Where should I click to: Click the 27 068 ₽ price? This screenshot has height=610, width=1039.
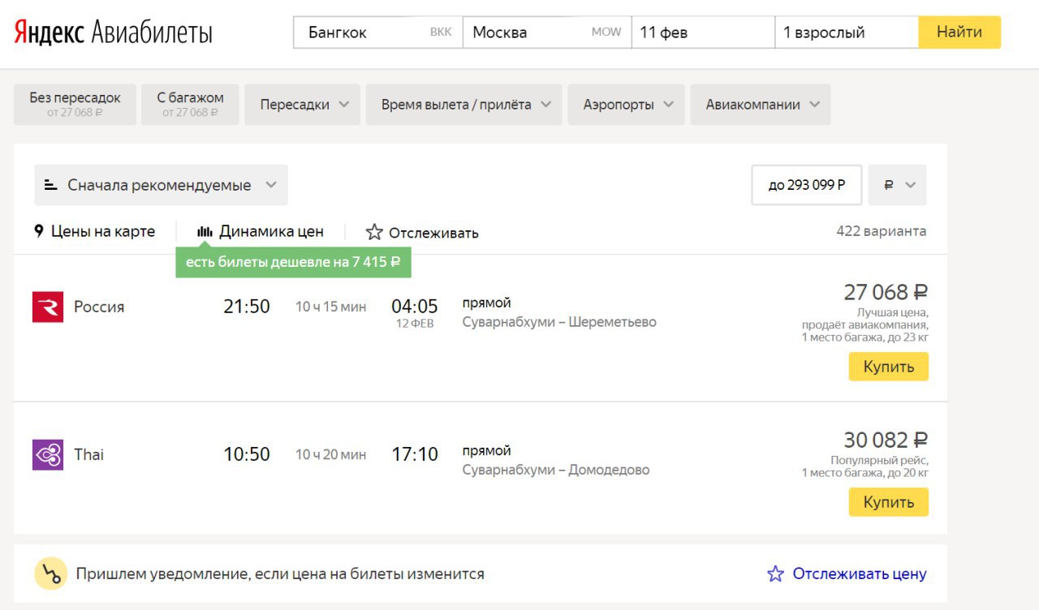coord(886,292)
